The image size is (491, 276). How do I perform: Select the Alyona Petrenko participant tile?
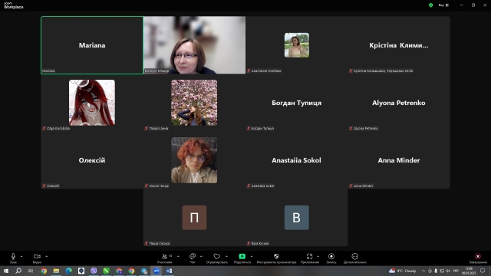tap(399, 103)
